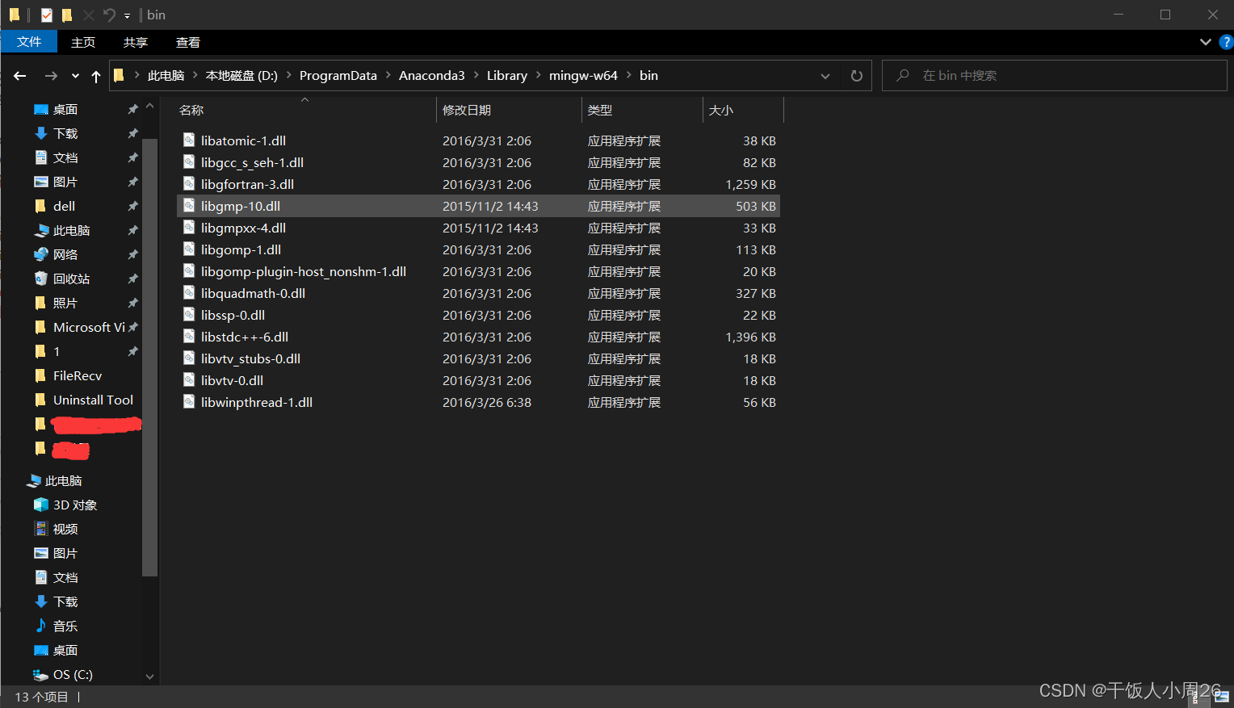Select the libgfortran-3.dll file icon
Image resolution: width=1234 pixels, height=708 pixels.
[x=189, y=184]
